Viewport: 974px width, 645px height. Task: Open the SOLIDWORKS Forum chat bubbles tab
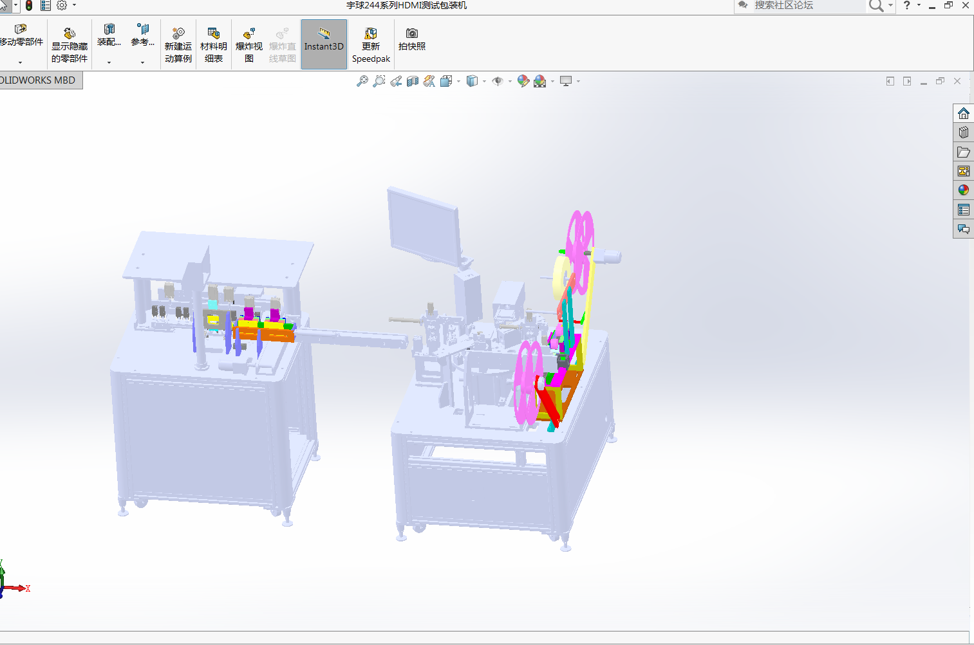click(963, 229)
